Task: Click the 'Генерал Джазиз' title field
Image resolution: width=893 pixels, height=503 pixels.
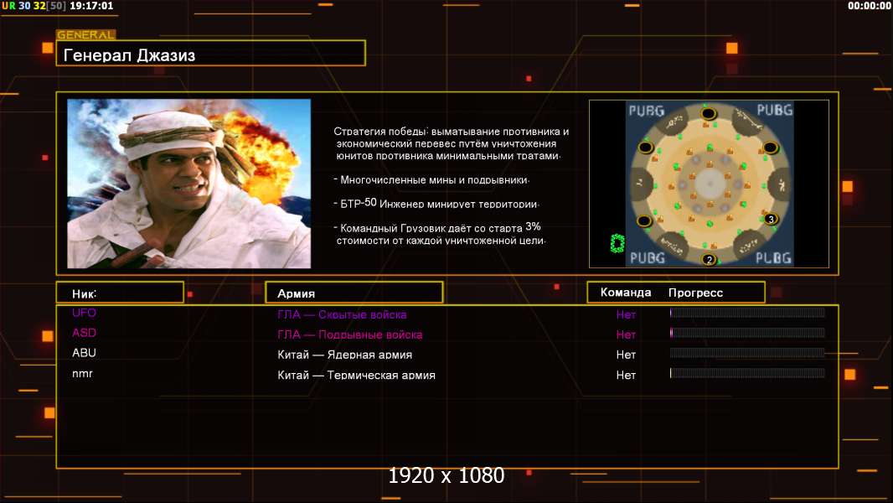Action: tap(211, 54)
